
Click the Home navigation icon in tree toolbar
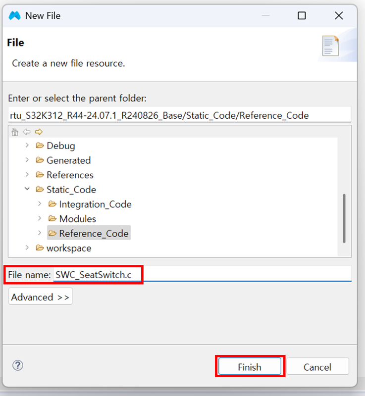point(15,132)
